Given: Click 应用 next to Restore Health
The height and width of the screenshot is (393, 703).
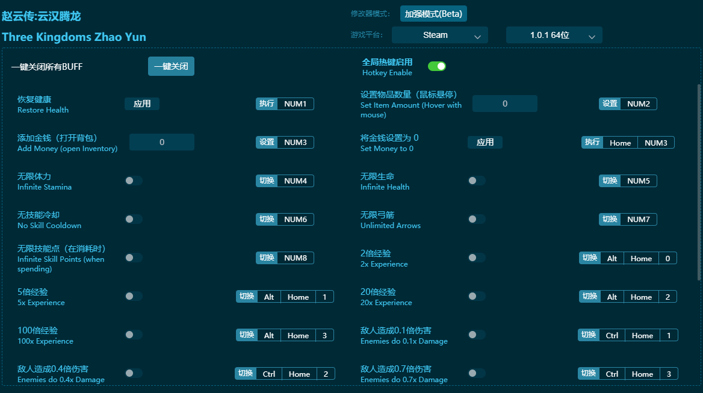Looking at the screenshot, I should (142, 104).
